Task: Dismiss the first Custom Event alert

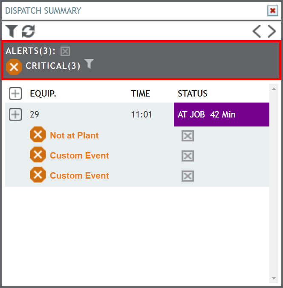Action: (188, 156)
